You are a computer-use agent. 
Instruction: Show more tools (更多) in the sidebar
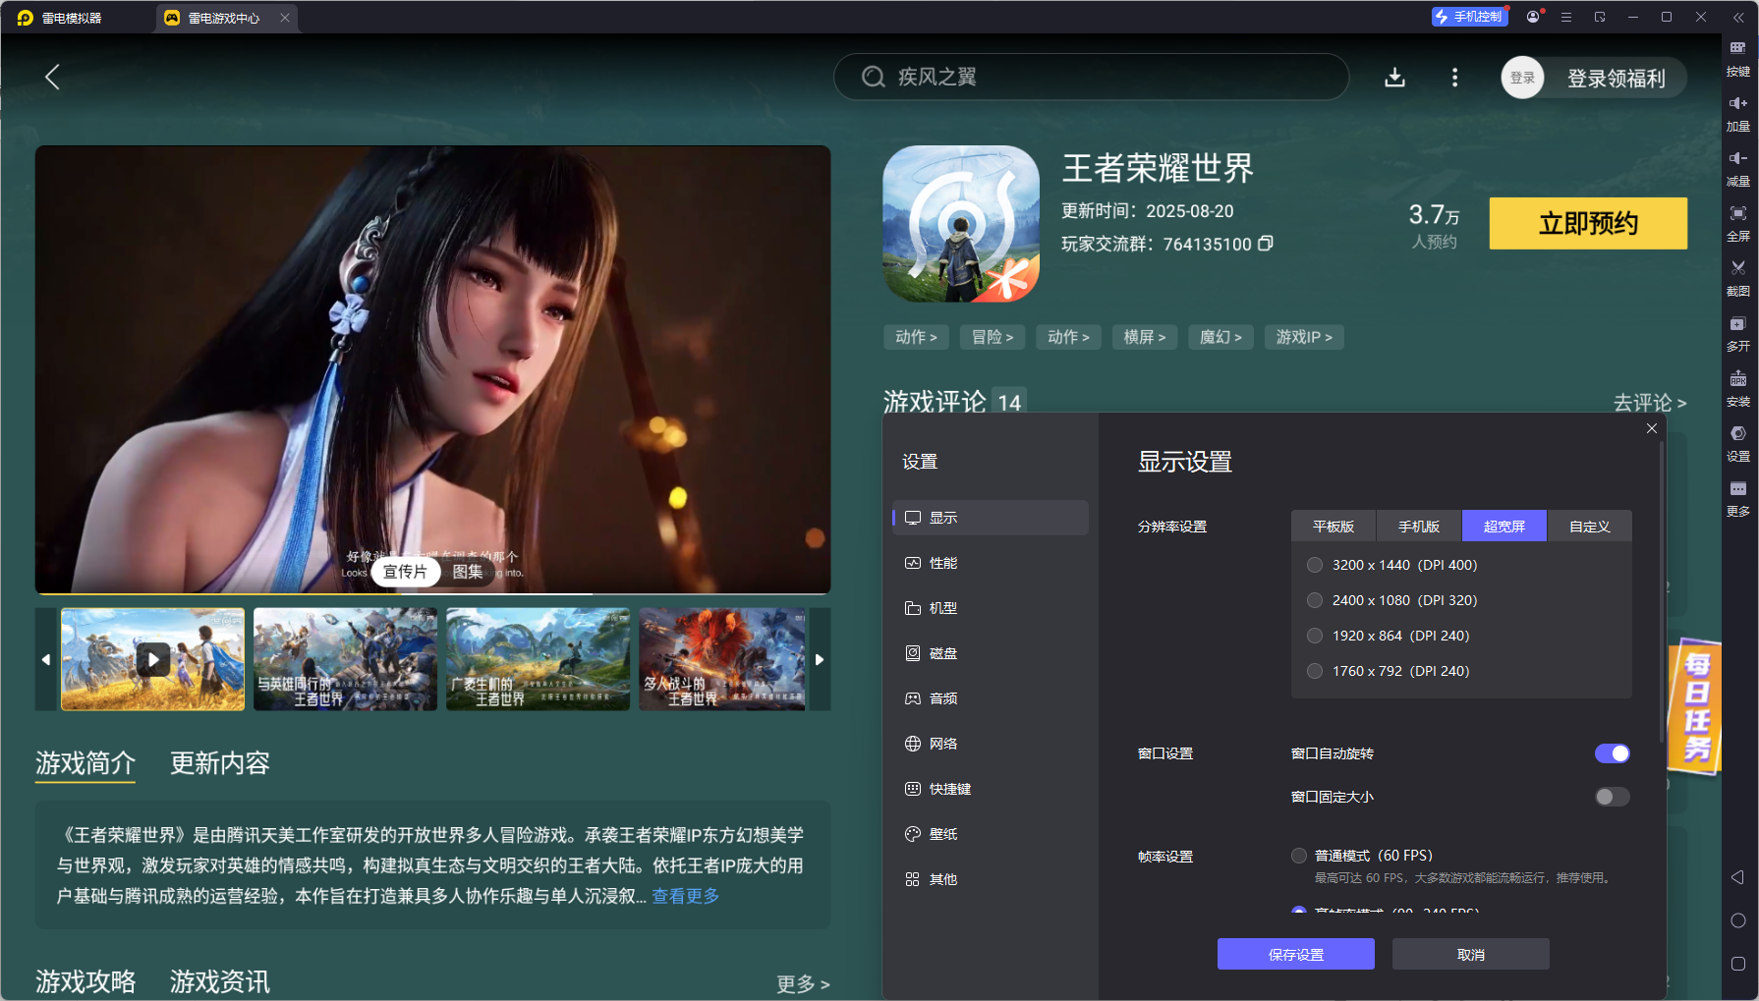click(1737, 499)
